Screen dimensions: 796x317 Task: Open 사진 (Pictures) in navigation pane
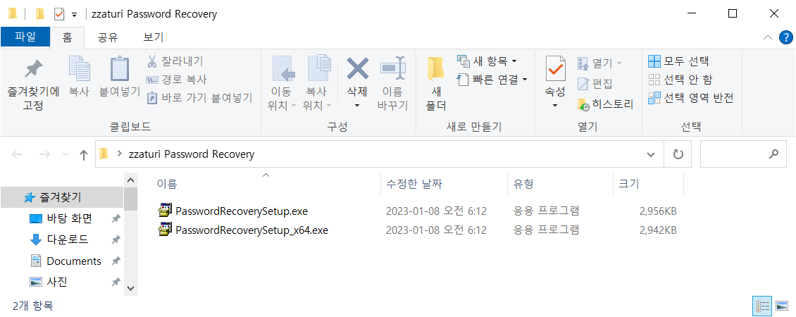click(x=57, y=282)
